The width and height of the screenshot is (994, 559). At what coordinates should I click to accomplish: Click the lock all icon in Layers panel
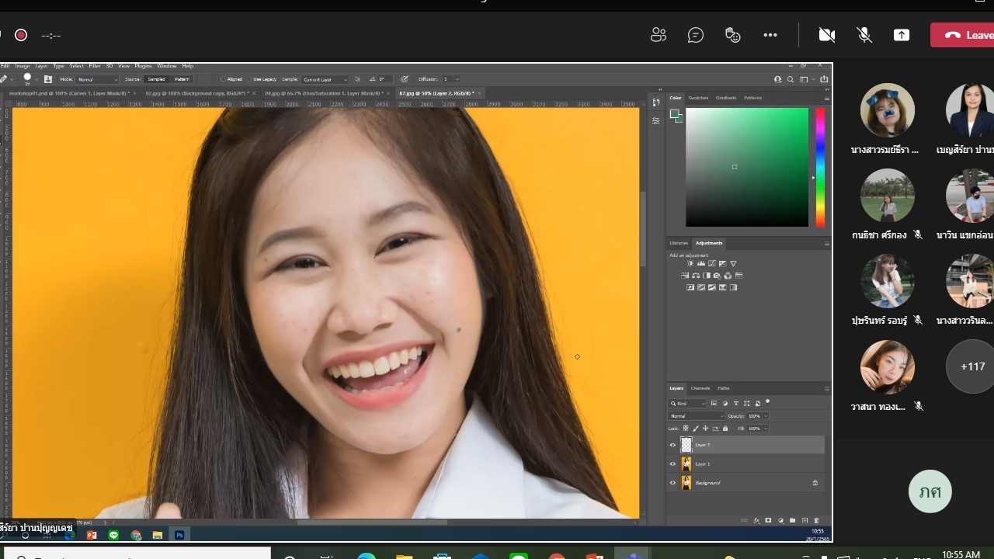pyautogui.click(x=725, y=429)
